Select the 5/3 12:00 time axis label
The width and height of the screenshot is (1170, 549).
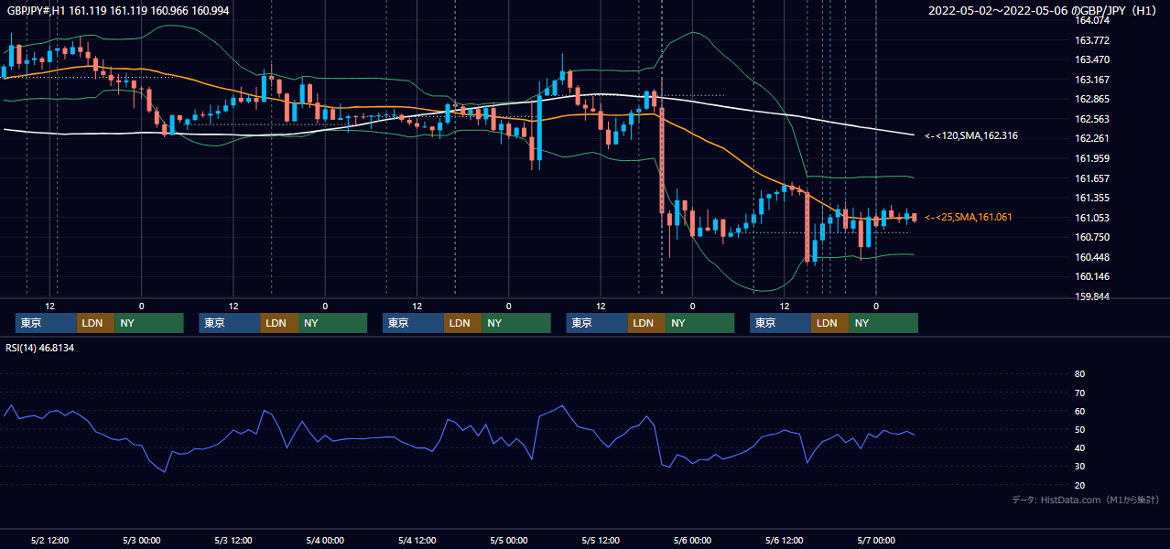[x=233, y=540]
